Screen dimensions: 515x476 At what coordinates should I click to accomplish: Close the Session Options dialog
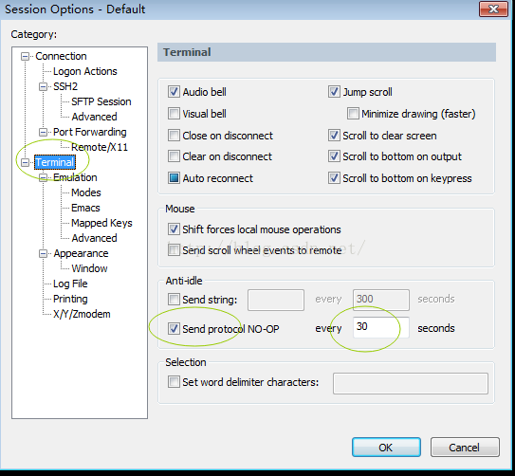[x=493, y=9]
